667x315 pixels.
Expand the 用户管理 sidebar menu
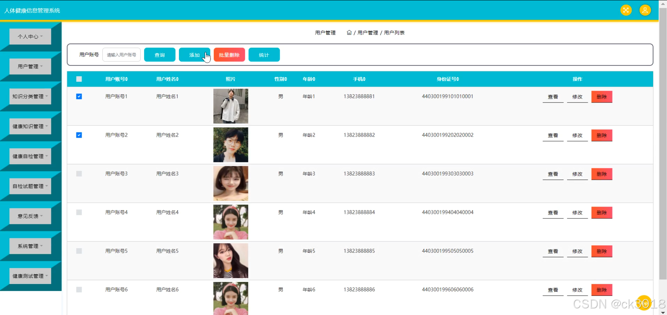[30, 66]
